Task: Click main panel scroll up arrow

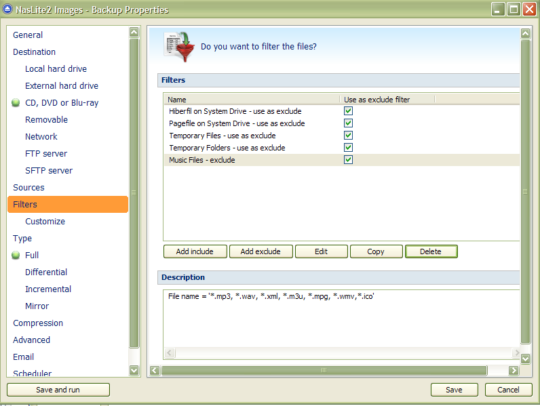Action: click(525, 33)
